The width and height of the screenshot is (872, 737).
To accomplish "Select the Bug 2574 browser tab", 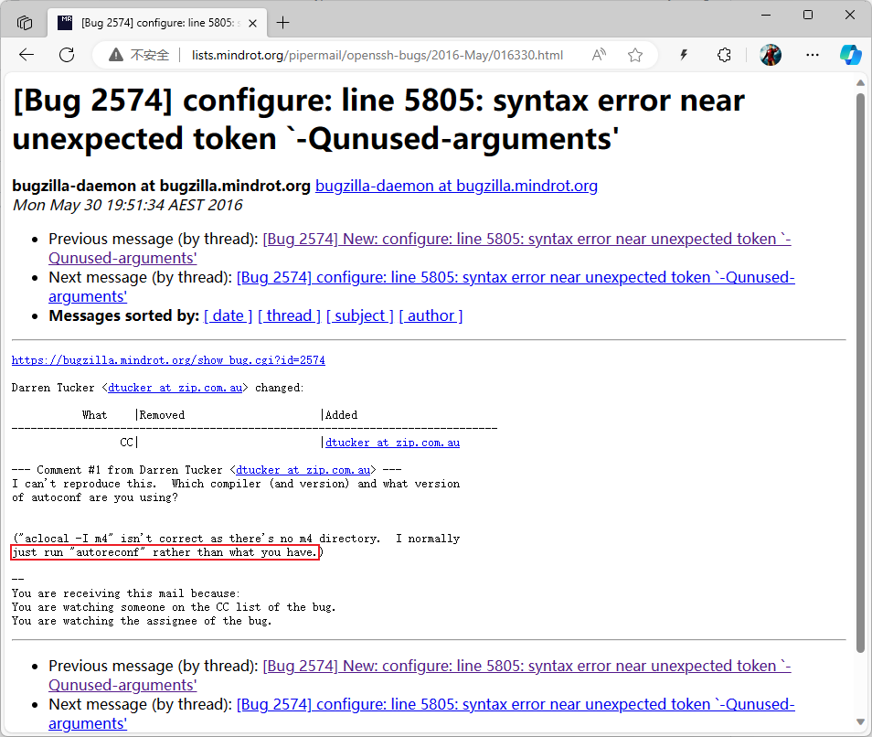I will click(151, 23).
